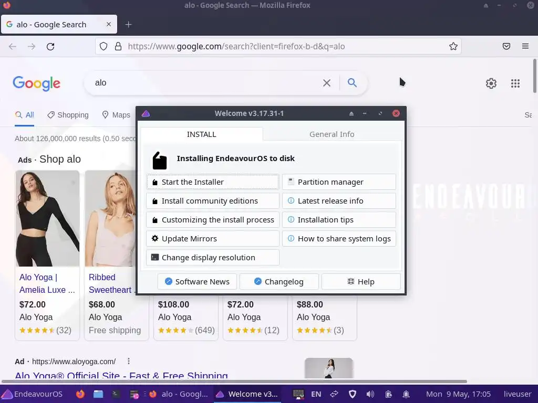Open the liveuser session menu
This screenshot has width=538, height=403.
[518, 394]
